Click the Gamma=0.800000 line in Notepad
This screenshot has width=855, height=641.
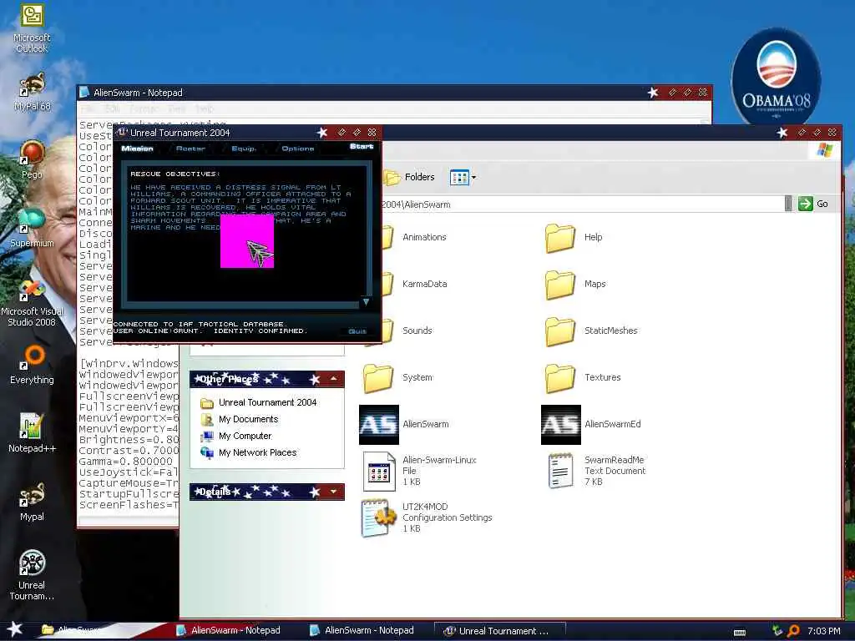pyautogui.click(x=126, y=461)
